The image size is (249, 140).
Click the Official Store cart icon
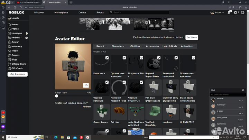coord(9,64)
